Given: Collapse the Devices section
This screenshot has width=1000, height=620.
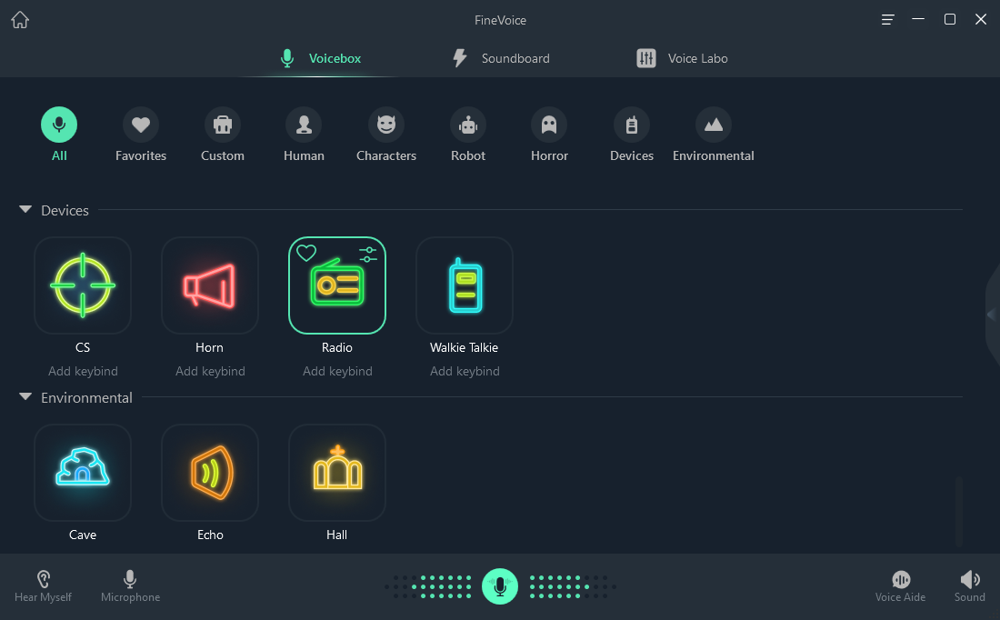Looking at the screenshot, I should tap(25, 209).
